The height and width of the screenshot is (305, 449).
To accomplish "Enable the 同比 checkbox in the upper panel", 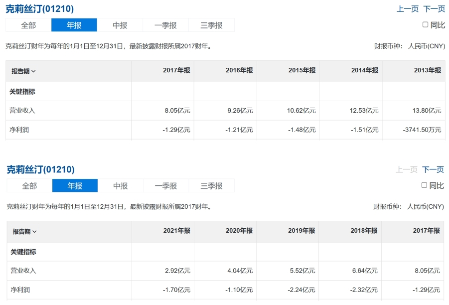I will (x=425, y=24).
